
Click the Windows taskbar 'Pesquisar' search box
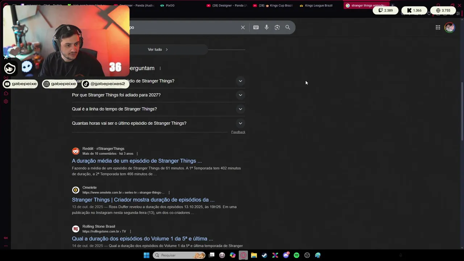point(179,255)
